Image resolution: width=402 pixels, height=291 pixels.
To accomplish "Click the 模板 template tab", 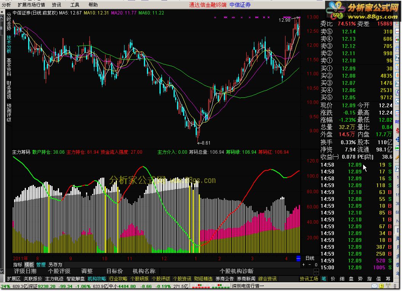I will 29,265.
